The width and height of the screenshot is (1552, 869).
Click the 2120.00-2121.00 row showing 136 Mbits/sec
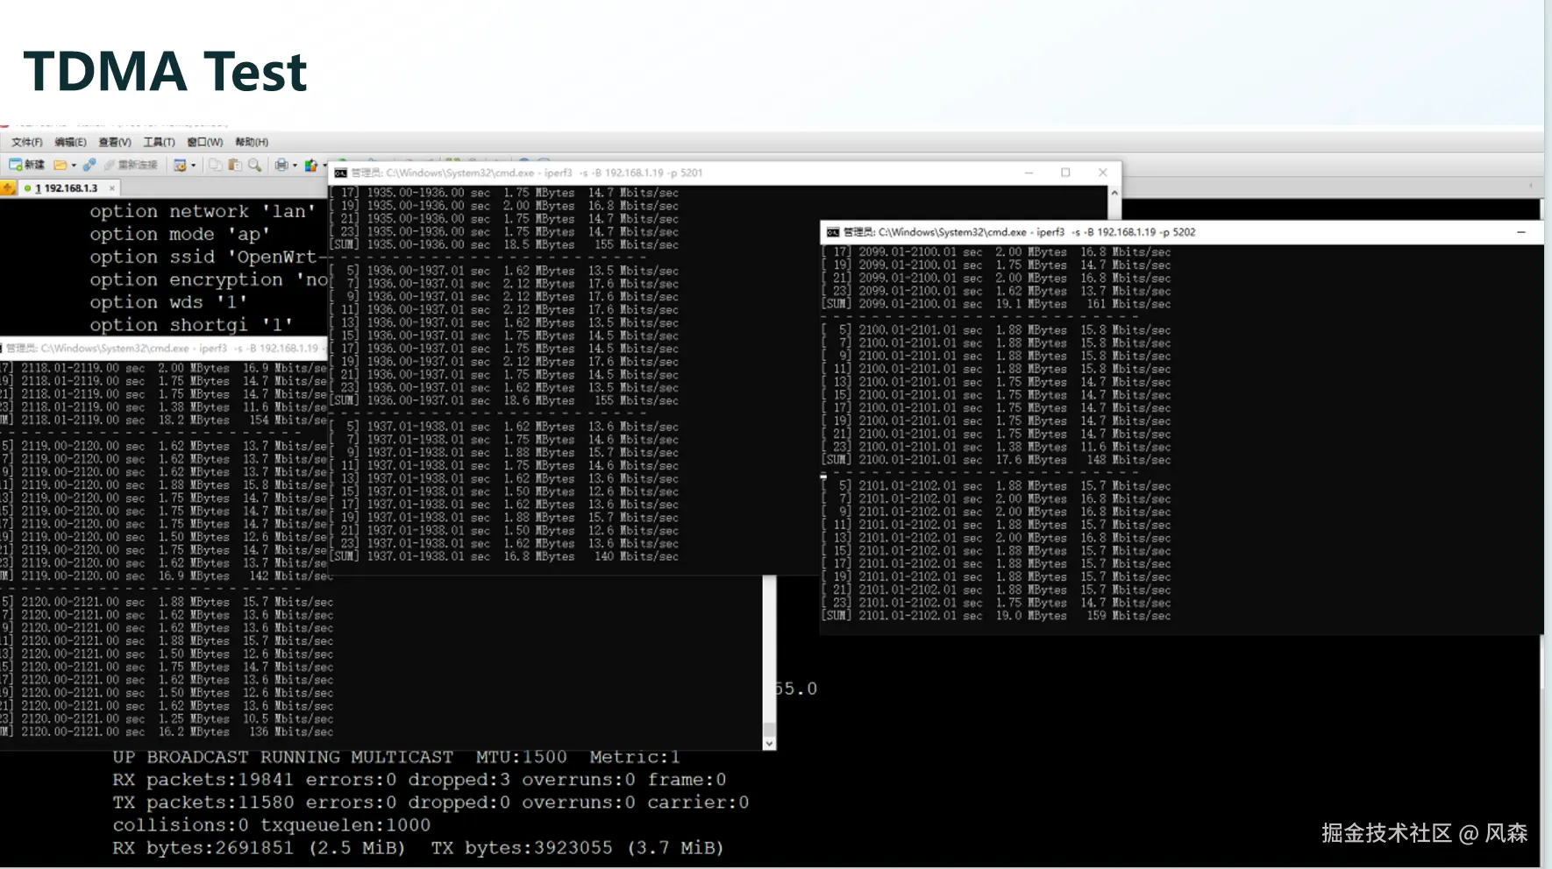tap(167, 731)
